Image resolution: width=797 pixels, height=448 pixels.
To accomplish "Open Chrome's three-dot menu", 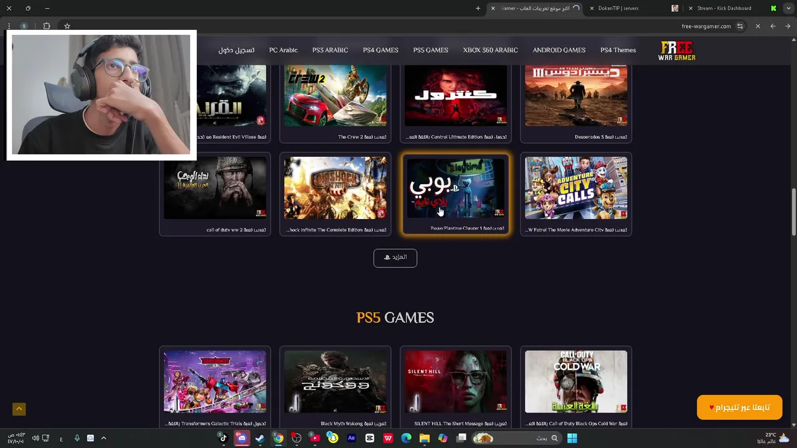I will click(9, 26).
